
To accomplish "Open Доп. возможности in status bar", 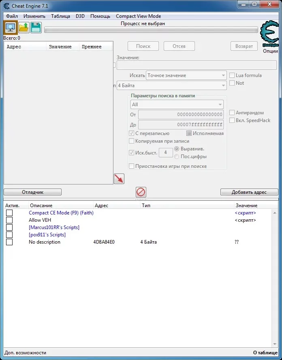I will coord(25,352).
